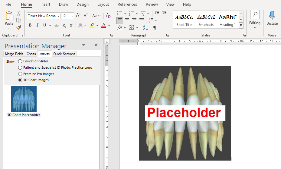Image resolution: width=281 pixels, height=169 pixels.
Task: Create a multilevel list
Action: coord(143,13)
